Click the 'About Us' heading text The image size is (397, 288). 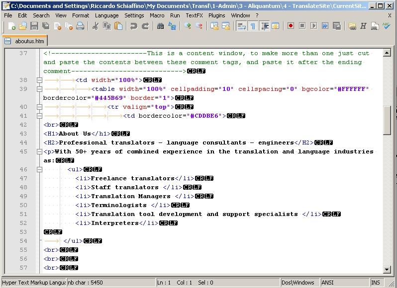[x=75, y=134]
